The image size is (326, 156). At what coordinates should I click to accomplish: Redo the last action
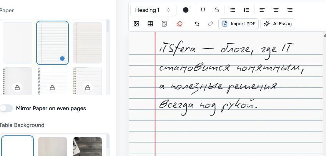[211, 24]
